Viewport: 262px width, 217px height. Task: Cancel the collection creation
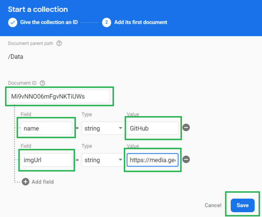point(213,205)
